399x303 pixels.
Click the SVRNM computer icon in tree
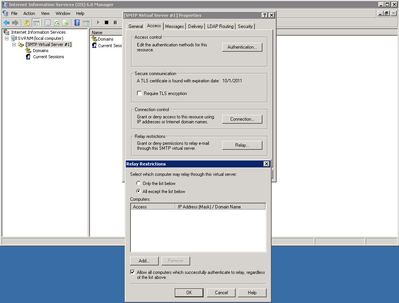coord(14,38)
